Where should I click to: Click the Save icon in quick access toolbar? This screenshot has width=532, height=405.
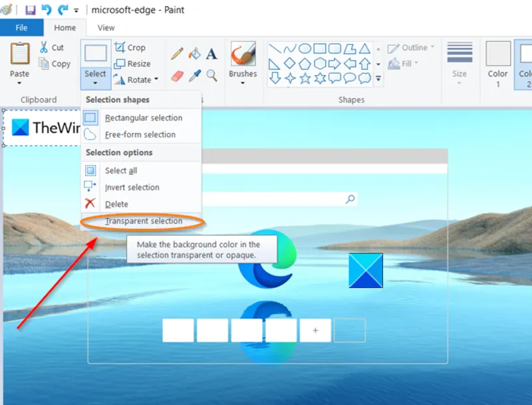coord(30,10)
